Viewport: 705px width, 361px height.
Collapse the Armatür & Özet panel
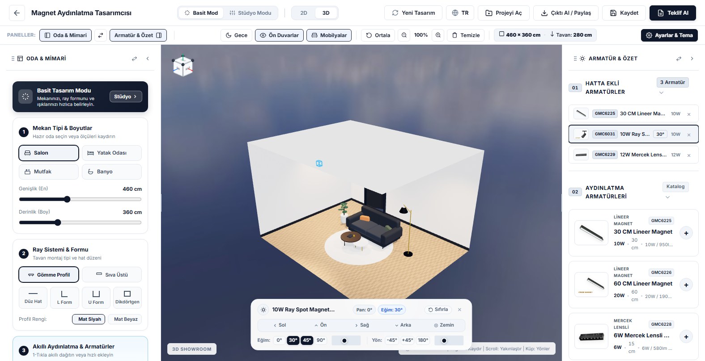(692, 59)
